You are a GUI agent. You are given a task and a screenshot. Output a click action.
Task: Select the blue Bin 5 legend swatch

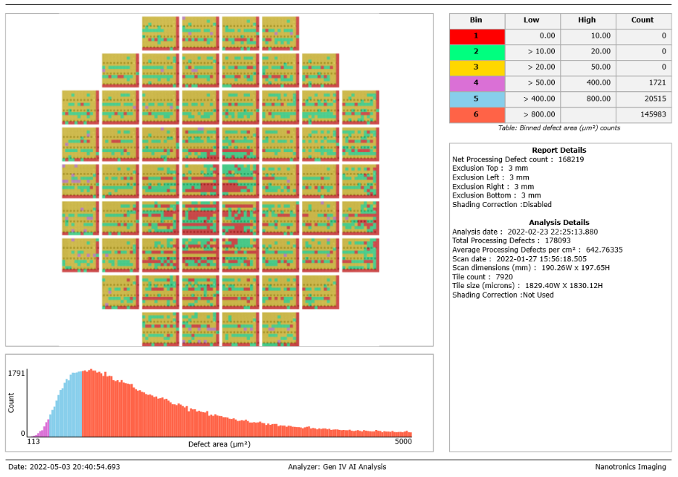477,99
